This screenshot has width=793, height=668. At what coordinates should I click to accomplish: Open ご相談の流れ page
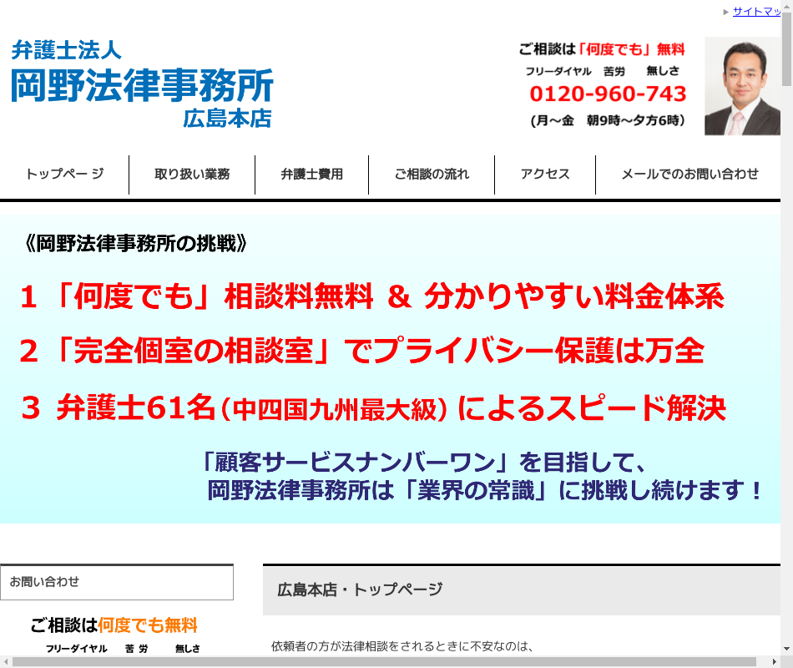coord(432,175)
